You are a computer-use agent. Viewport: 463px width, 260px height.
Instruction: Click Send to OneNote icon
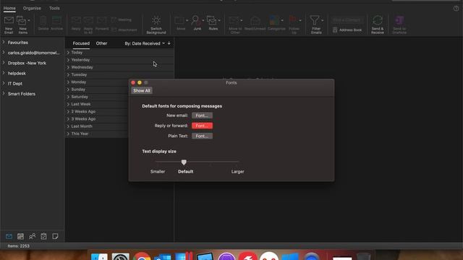399,21
